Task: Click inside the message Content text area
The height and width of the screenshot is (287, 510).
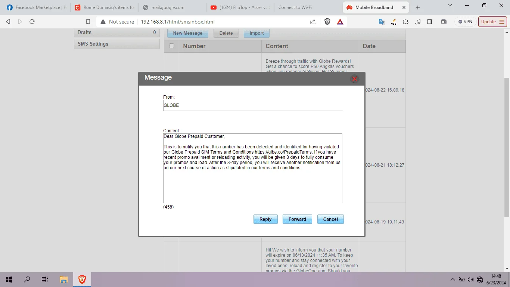Action: click(253, 168)
